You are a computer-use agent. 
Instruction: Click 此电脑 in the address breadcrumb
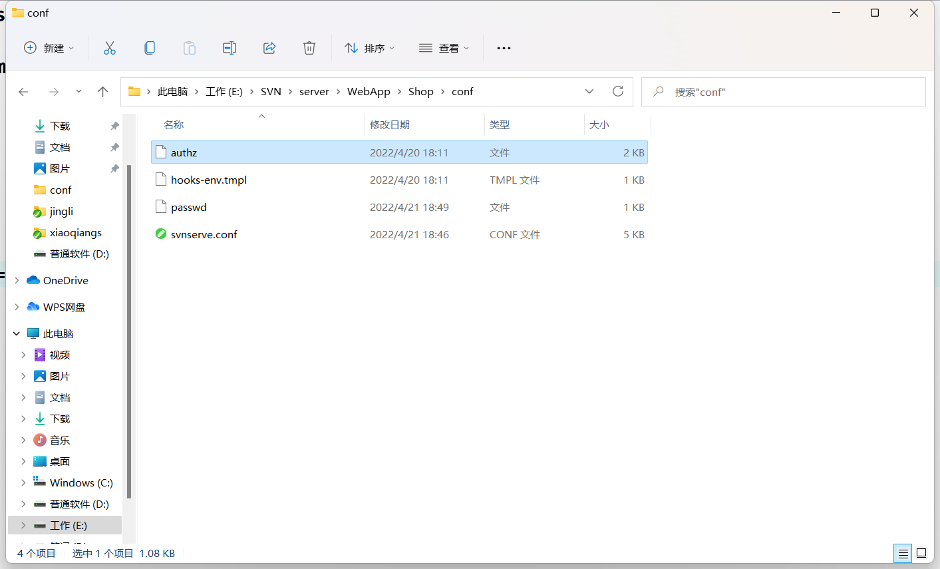click(173, 92)
